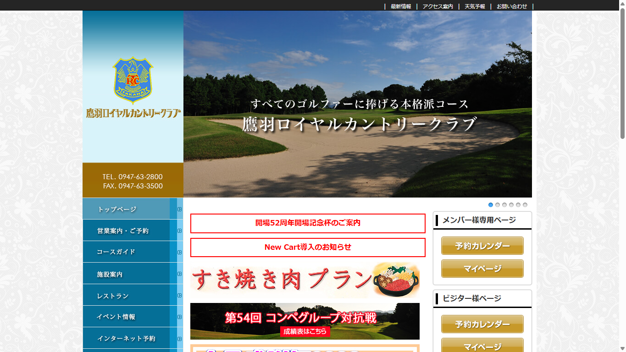626x352 pixels.
Task: Select sixth slideshow indicator dot
Action: coord(525,205)
